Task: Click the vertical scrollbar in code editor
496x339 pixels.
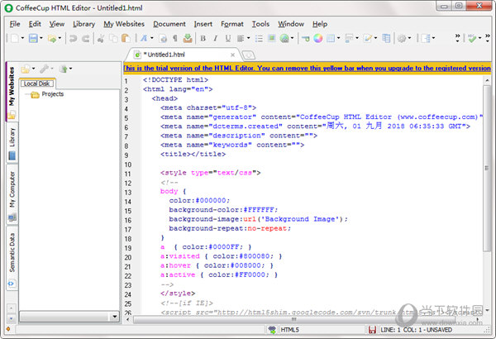Action: (x=487, y=168)
